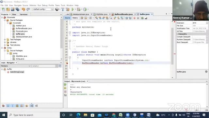
Task: Click the Profile Project toolbar icon
Action: click(x=85, y=10)
